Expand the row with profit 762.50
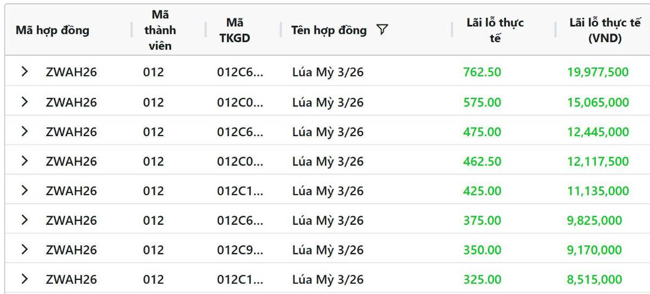 (x=24, y=72)
